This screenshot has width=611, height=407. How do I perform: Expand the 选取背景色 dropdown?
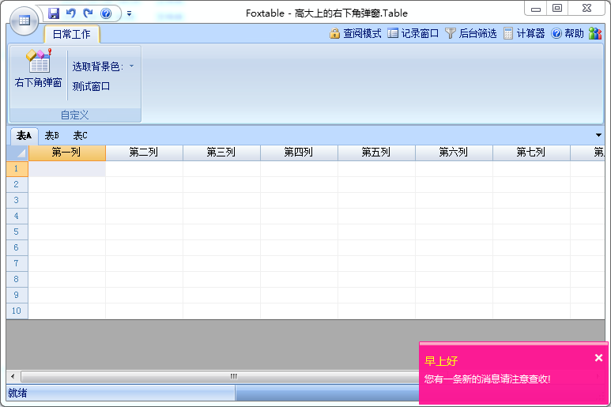(131, 66)
